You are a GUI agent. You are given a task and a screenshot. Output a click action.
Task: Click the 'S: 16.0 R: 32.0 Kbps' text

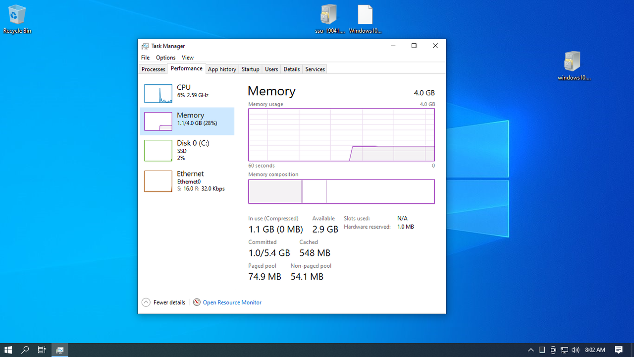[x=201, y=189]
